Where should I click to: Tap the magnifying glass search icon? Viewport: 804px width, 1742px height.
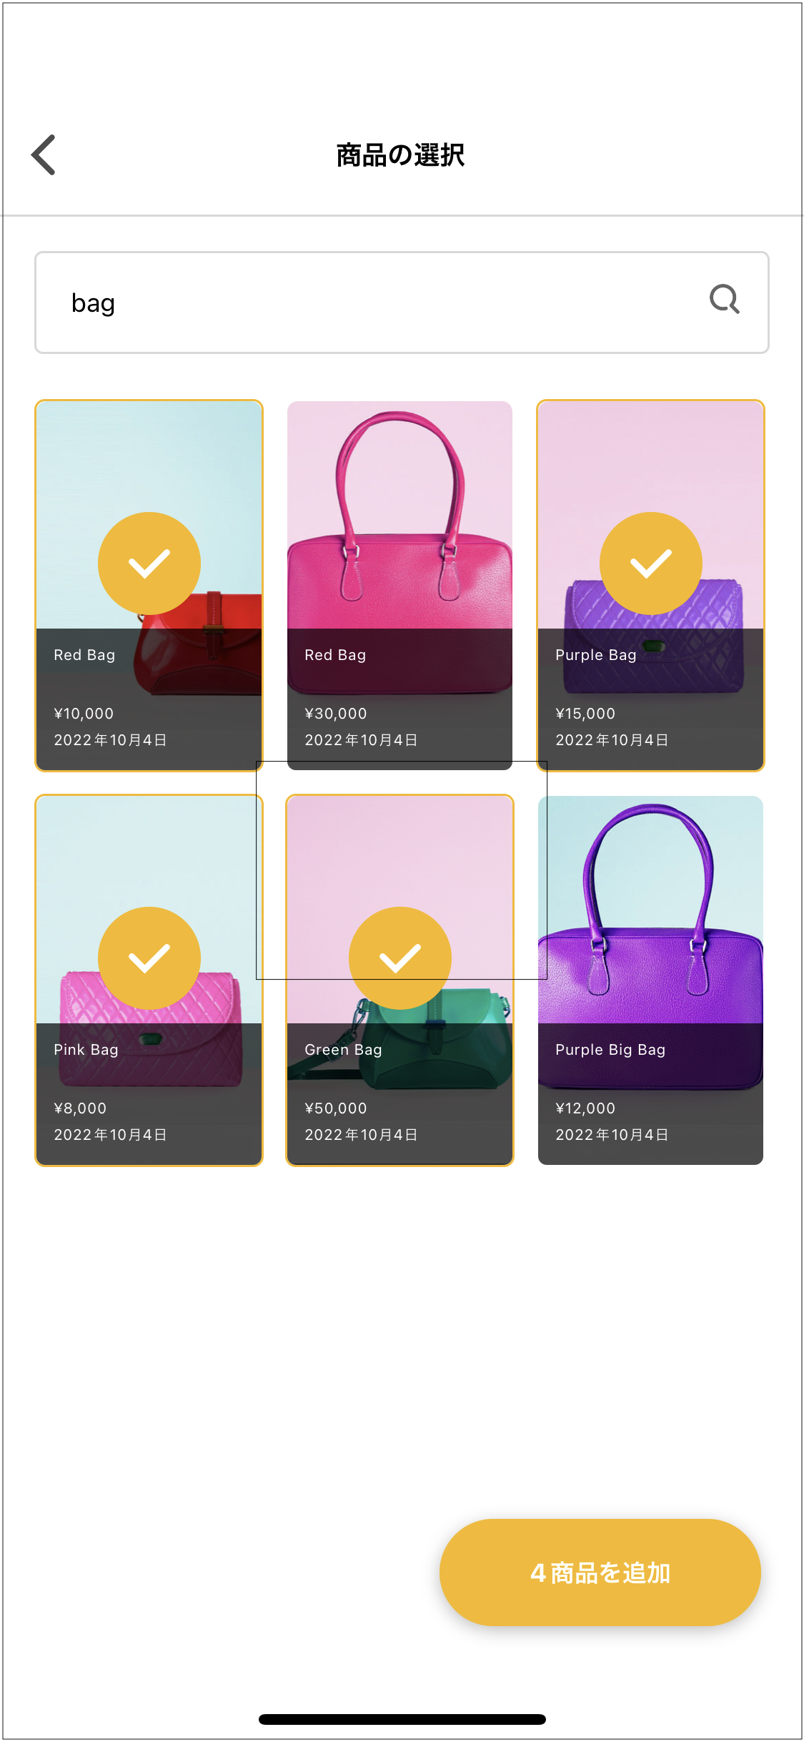tap(724, 300)
